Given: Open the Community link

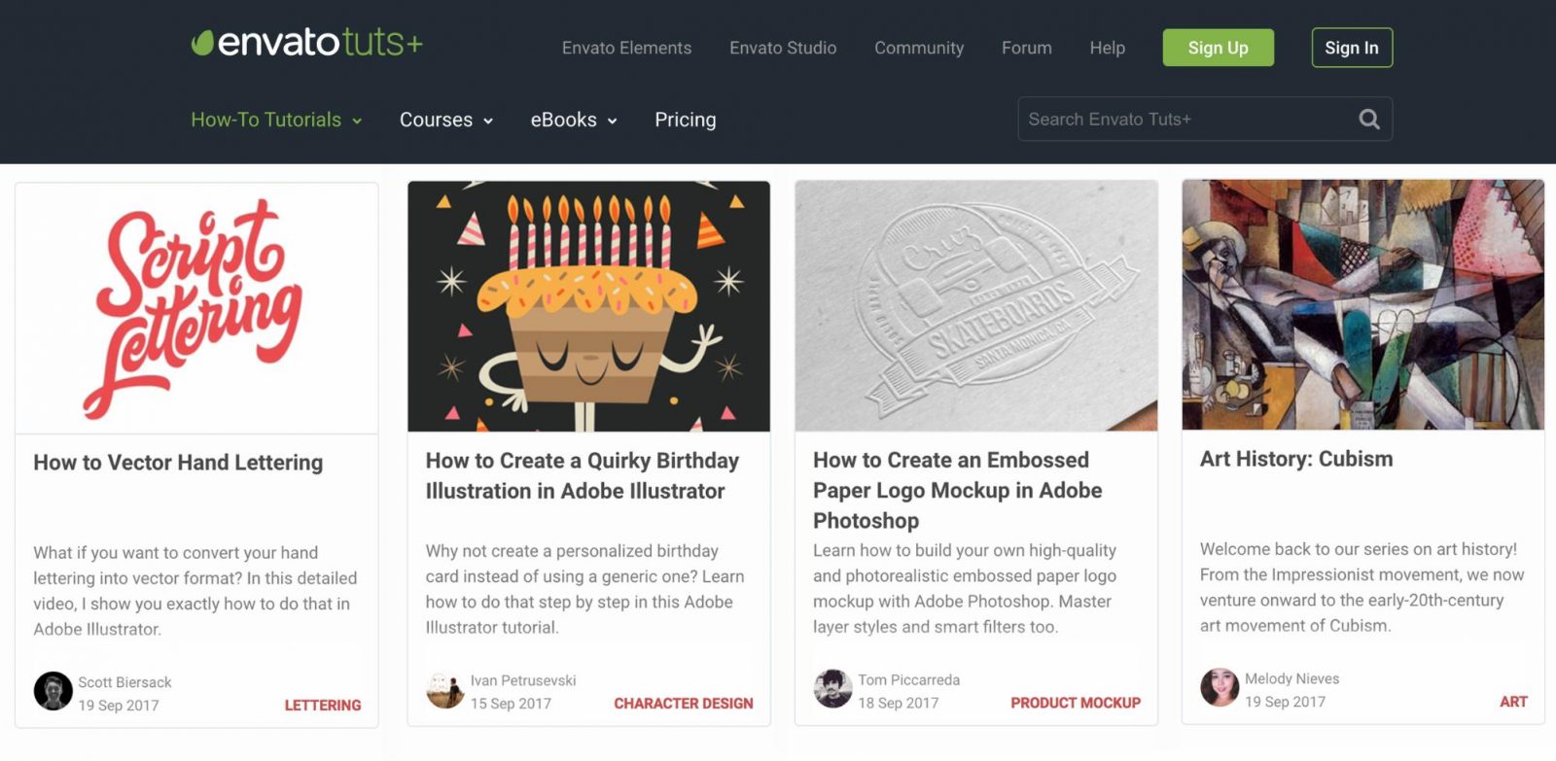Looking at the screenshot, I should click(919, 48).
